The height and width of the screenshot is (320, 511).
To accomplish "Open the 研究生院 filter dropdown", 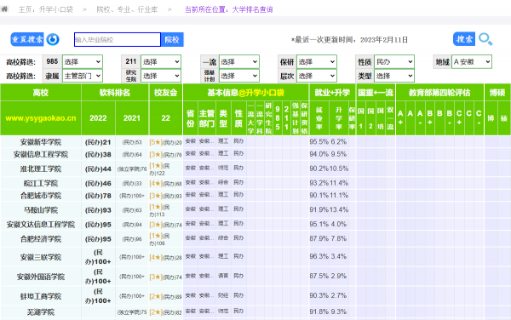I will [161, 76].
